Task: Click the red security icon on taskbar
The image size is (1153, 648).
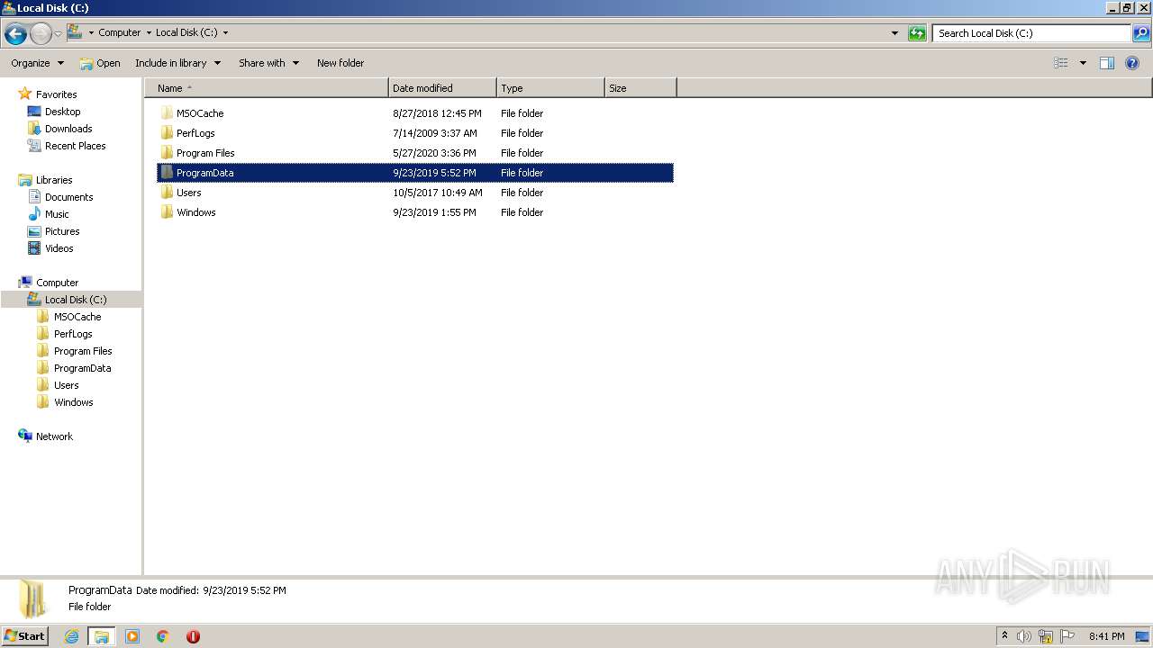Action: 193,636
